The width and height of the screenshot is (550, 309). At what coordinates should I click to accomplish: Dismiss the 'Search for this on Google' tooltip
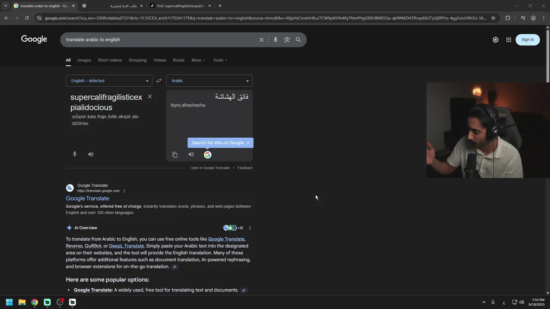(248, 143)
